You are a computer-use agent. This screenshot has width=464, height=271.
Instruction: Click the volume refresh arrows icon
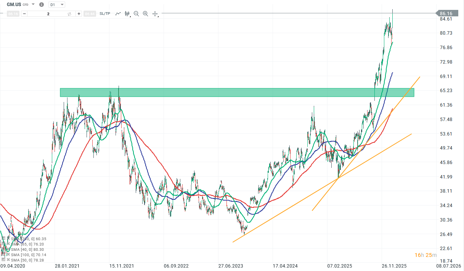tap(69, 13)
